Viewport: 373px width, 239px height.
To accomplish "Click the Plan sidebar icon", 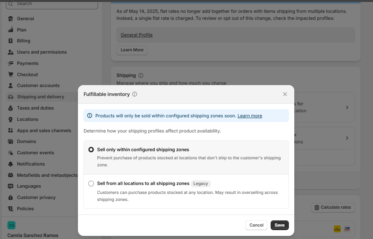I will (10, 30).
